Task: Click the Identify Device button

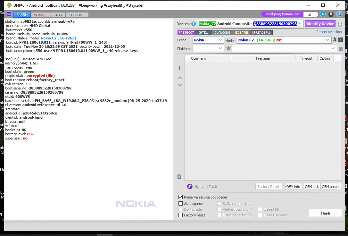Action: click(x=320, y=24)
